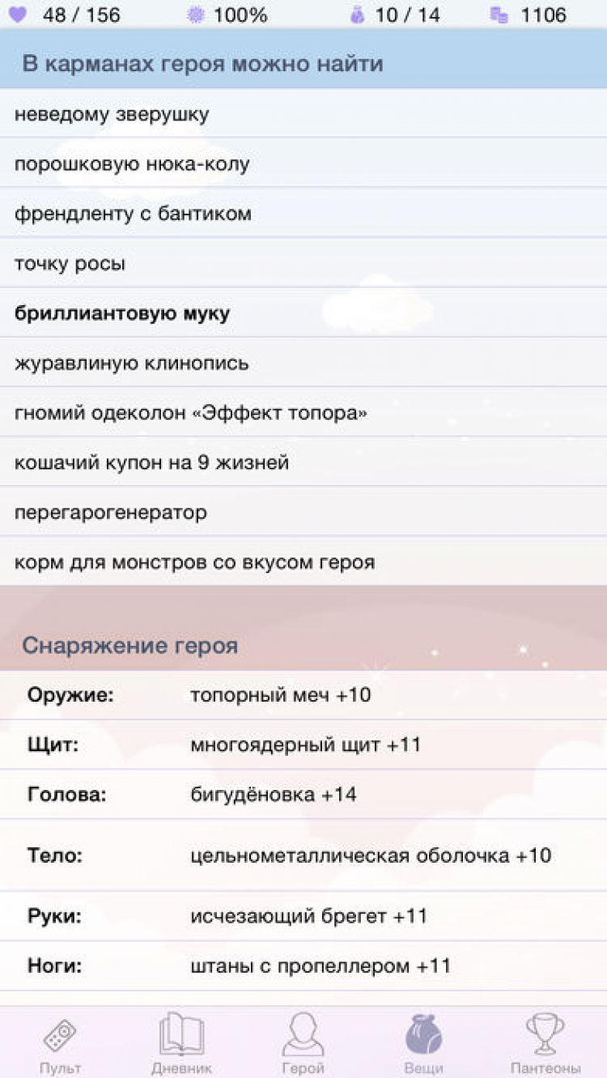
Task: Tap the inventory bag icon in status bar
Action: tap(358, 15)
